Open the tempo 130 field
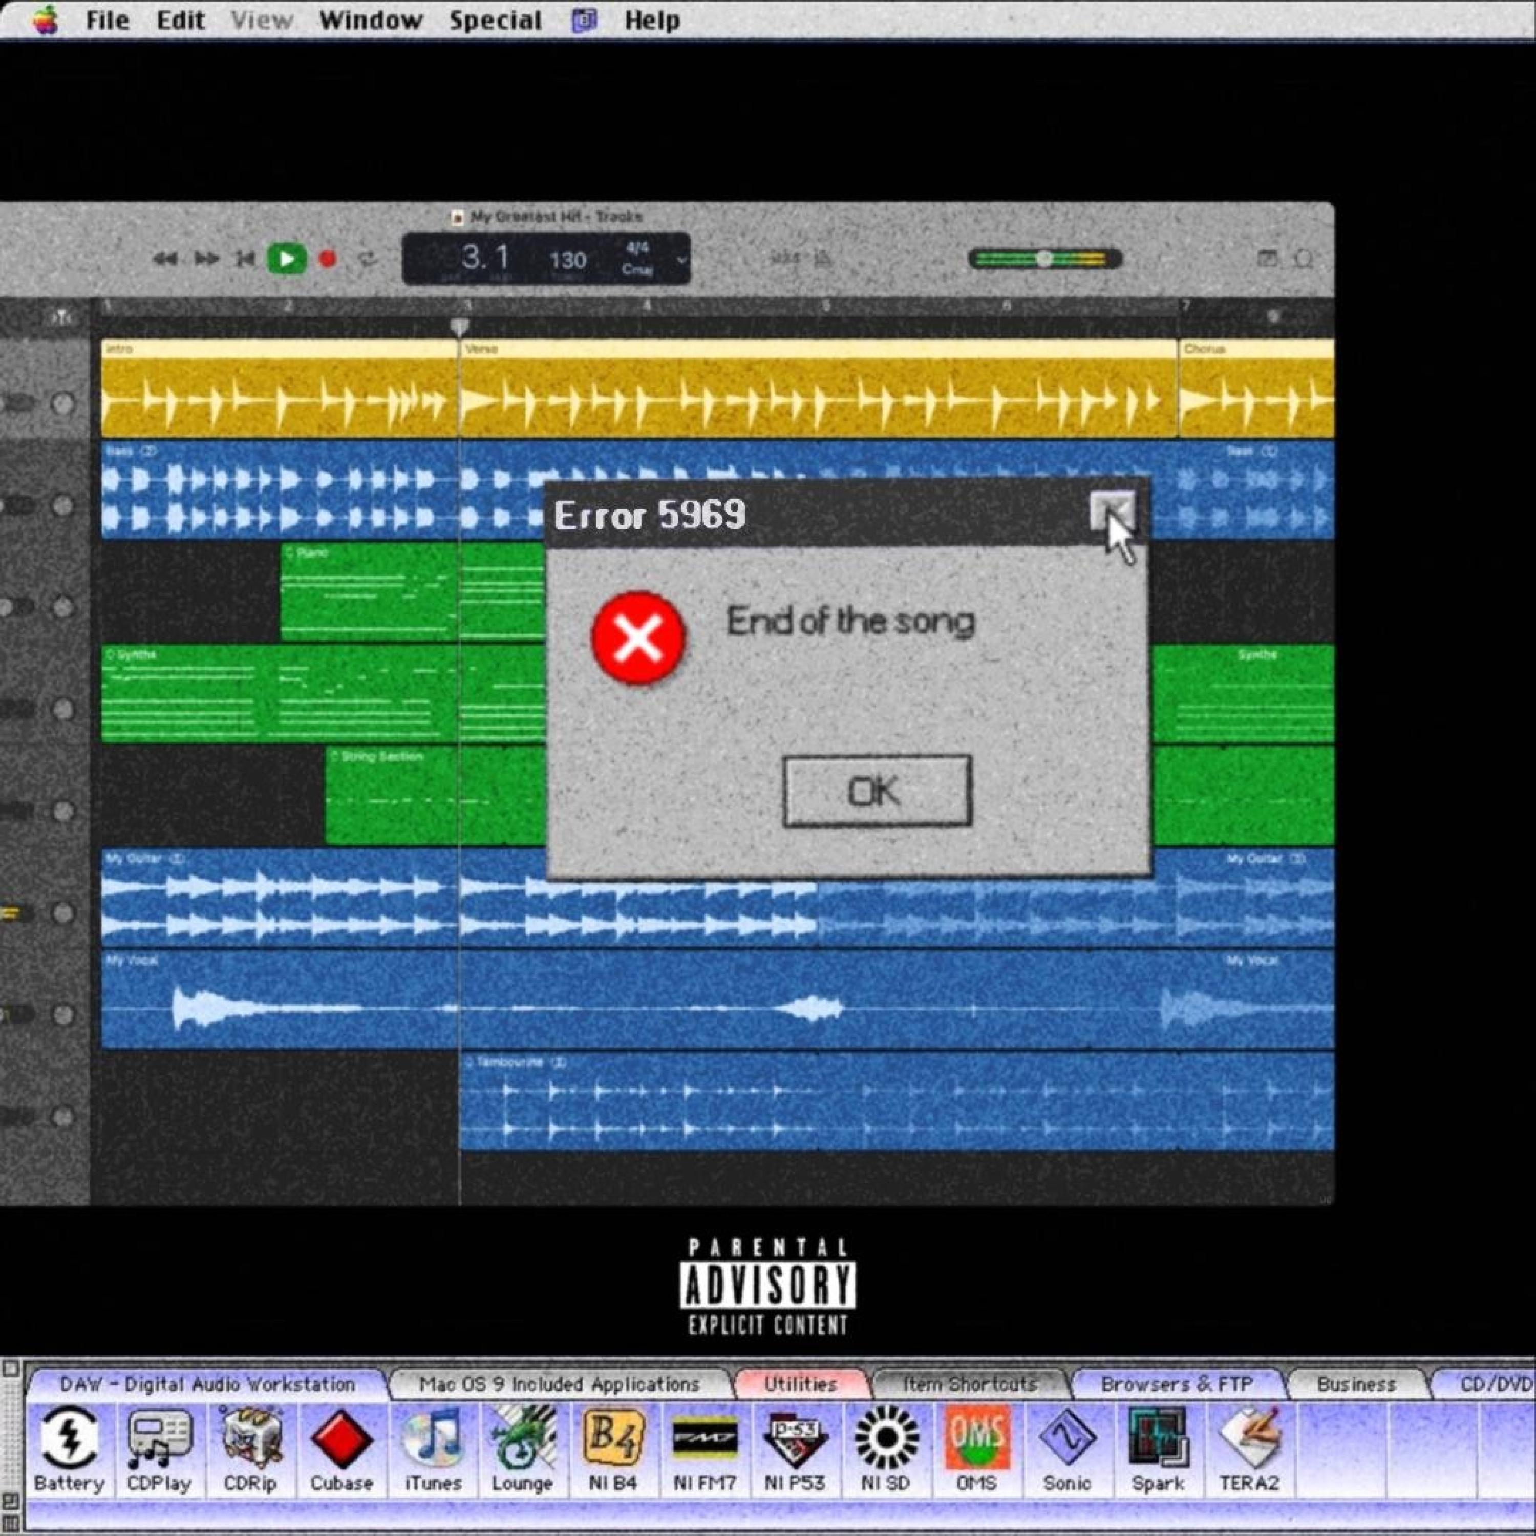Viewport: 1536px width, 1536px height. tap(568, 260)
